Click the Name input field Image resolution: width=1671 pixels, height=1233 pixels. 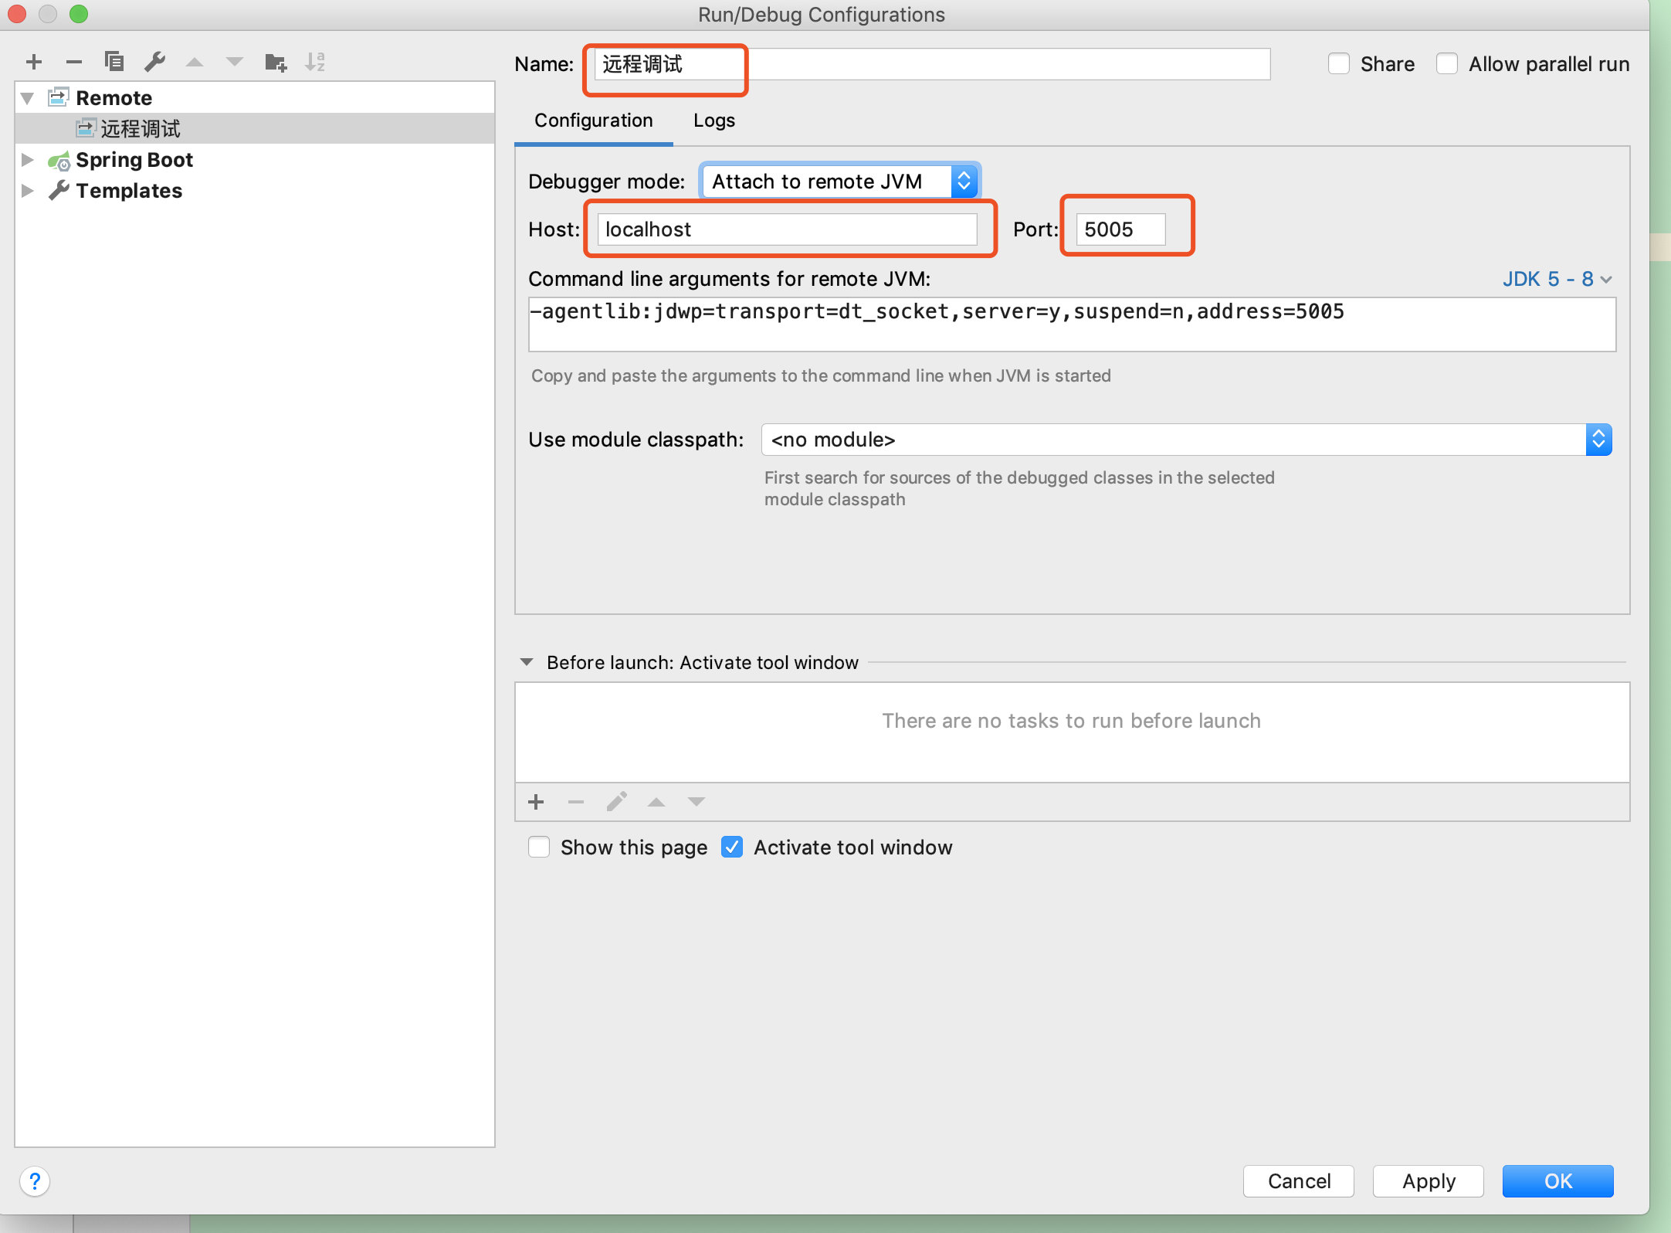pyautogui.click(x=932, y=64)
